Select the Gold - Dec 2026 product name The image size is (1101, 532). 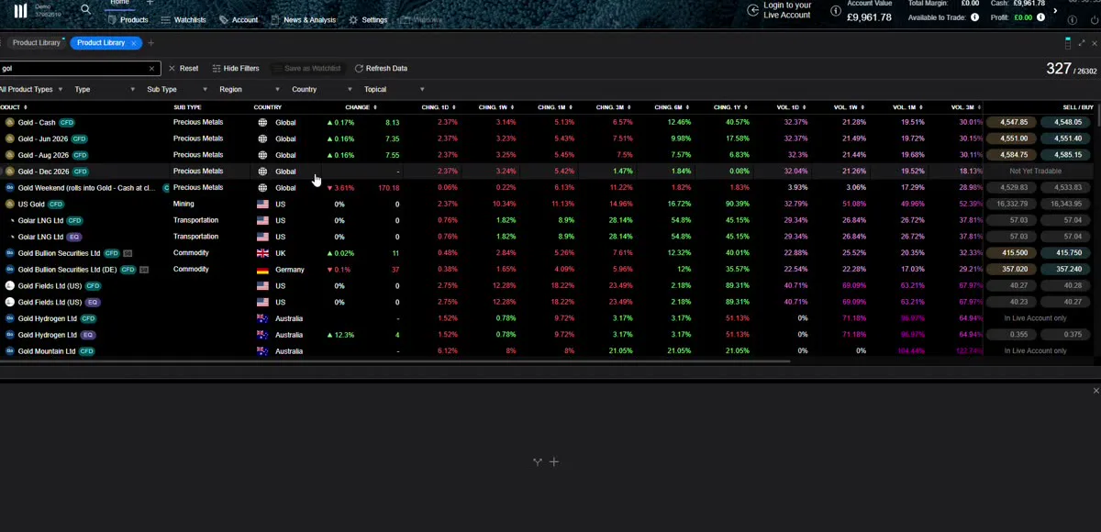[43, 172]
